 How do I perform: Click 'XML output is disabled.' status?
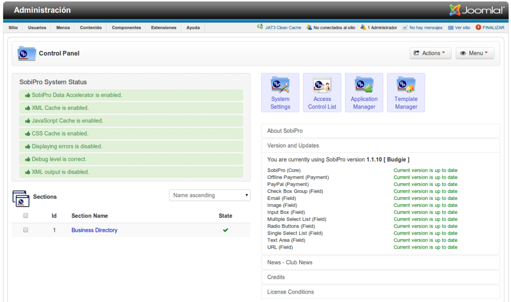(x=131, y=172)
